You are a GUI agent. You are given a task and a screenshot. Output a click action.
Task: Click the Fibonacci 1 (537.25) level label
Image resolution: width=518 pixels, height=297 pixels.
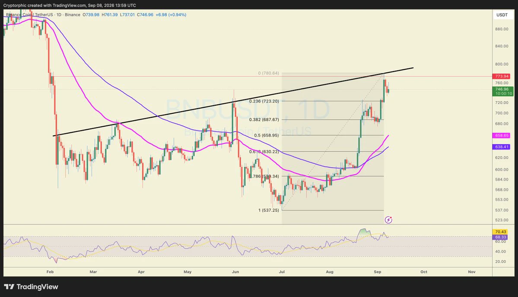[269, 210]
